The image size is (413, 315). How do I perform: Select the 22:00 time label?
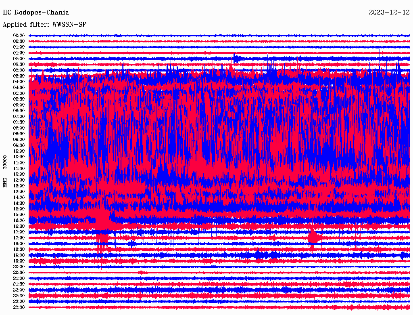point(19,290)
